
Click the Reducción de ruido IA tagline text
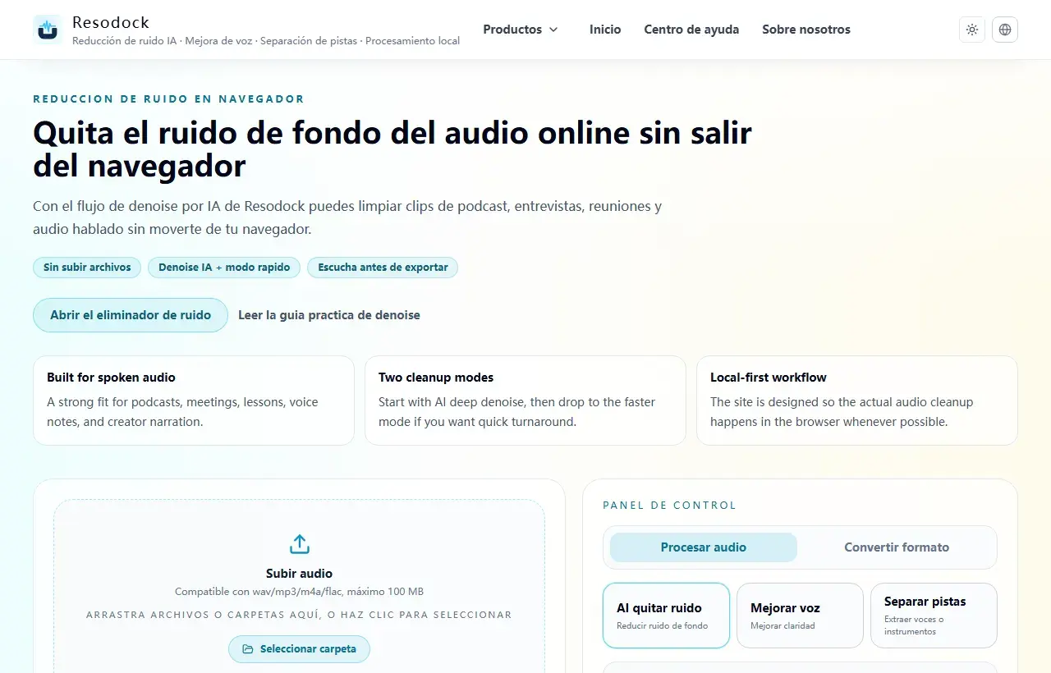pos(266,41)
